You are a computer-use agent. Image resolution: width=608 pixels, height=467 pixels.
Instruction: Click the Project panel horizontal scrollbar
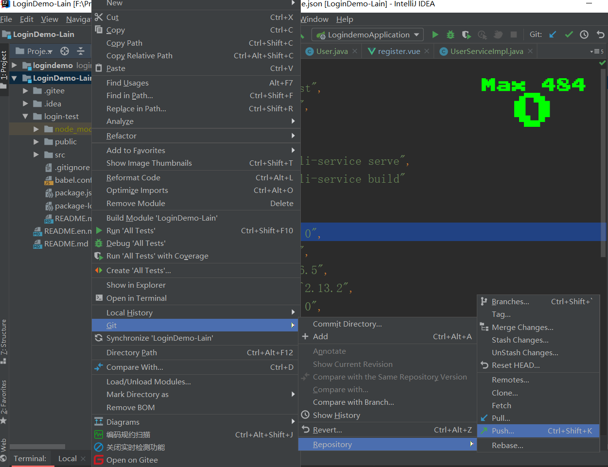(x=37, y=446)
